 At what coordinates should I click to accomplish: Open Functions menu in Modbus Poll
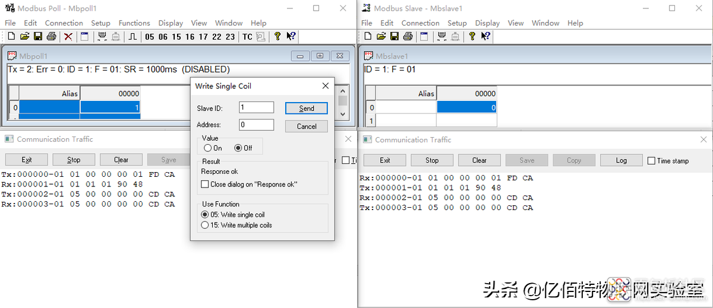(x=134, y=23)
